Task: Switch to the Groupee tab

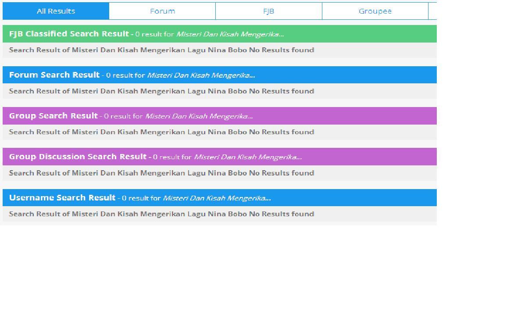Action: (x=375, y=11)
